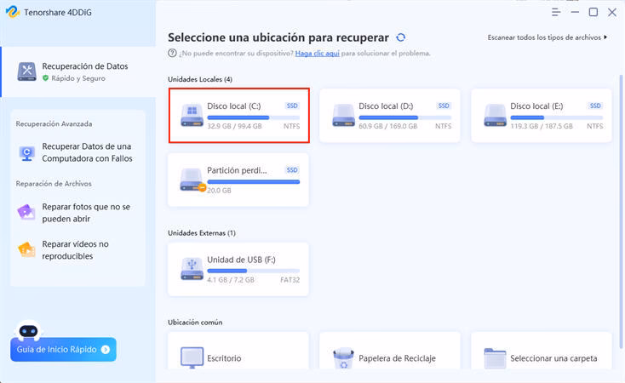
Task: Select Unidad de USB (F:) drive name
Action: pyautogui.click(x=241, y=260)
